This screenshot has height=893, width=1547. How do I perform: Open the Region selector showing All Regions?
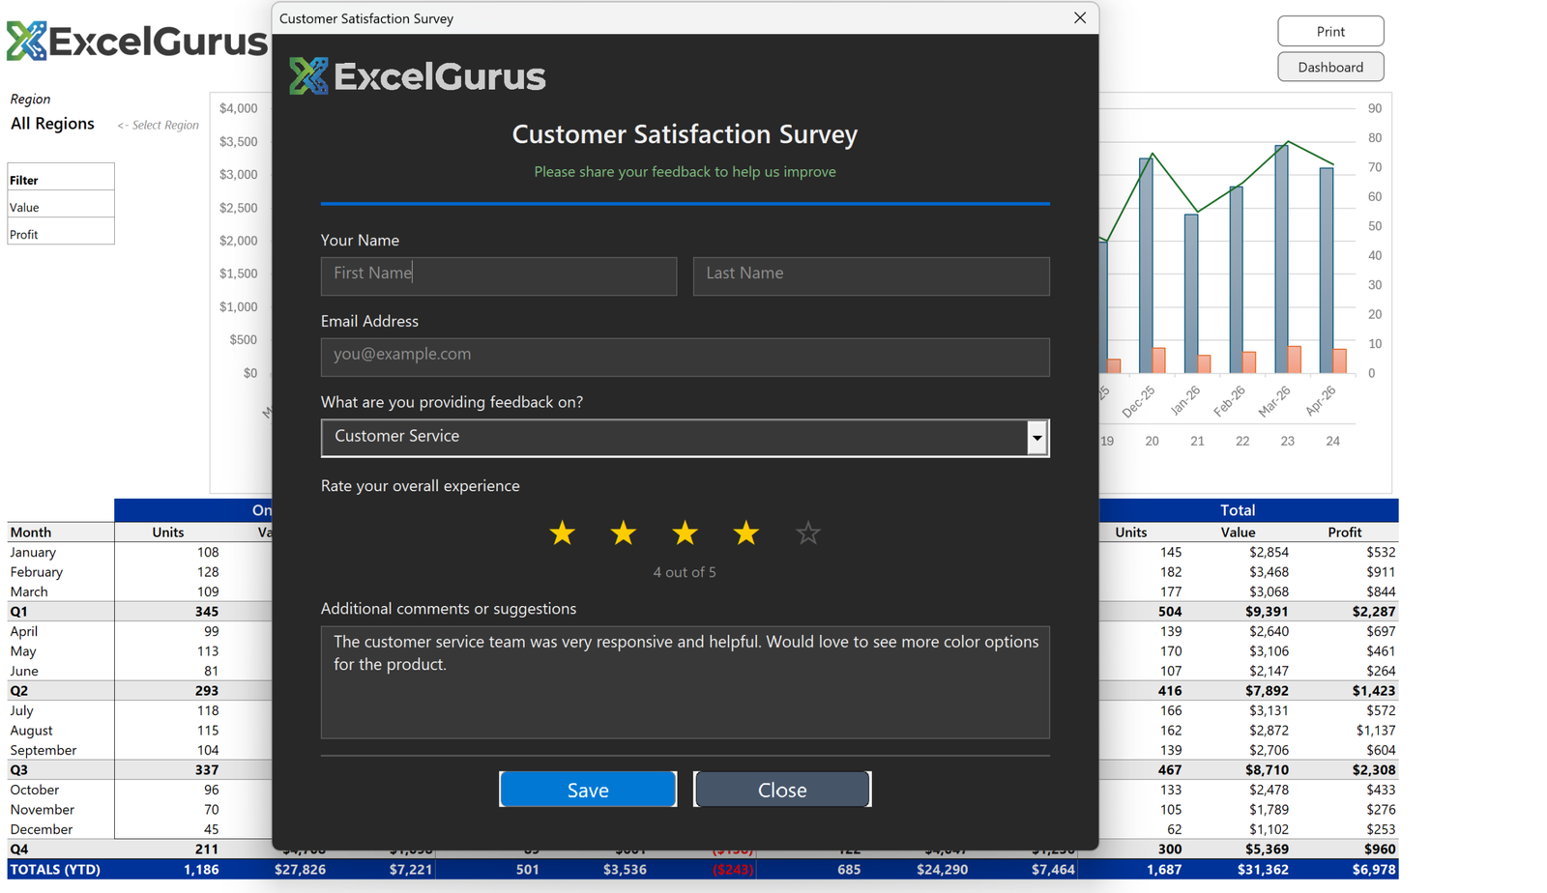pos(52,123)
